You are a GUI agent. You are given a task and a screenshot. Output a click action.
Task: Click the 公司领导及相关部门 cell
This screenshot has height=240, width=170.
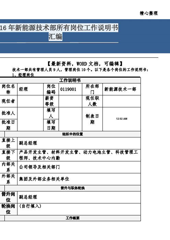click(79, 167)
